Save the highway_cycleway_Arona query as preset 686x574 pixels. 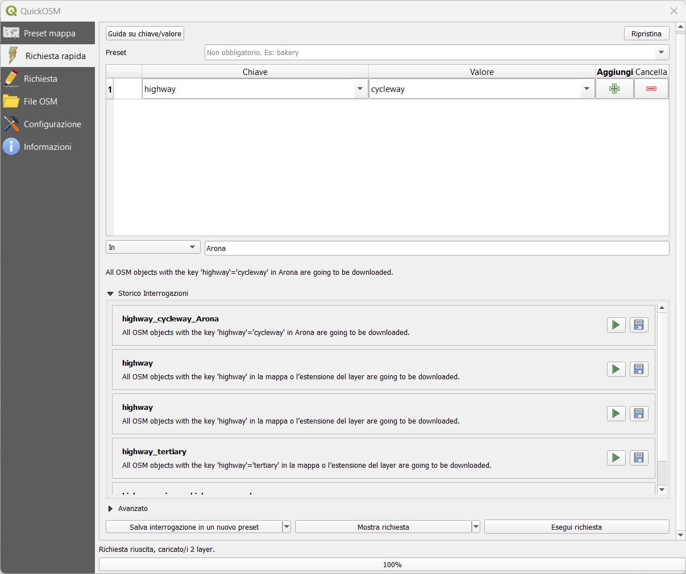639,325
